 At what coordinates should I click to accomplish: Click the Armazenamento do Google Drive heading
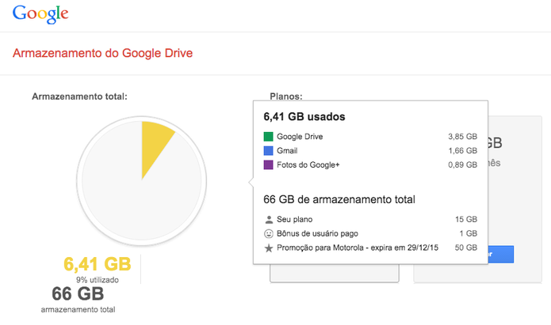pos(102,53)
